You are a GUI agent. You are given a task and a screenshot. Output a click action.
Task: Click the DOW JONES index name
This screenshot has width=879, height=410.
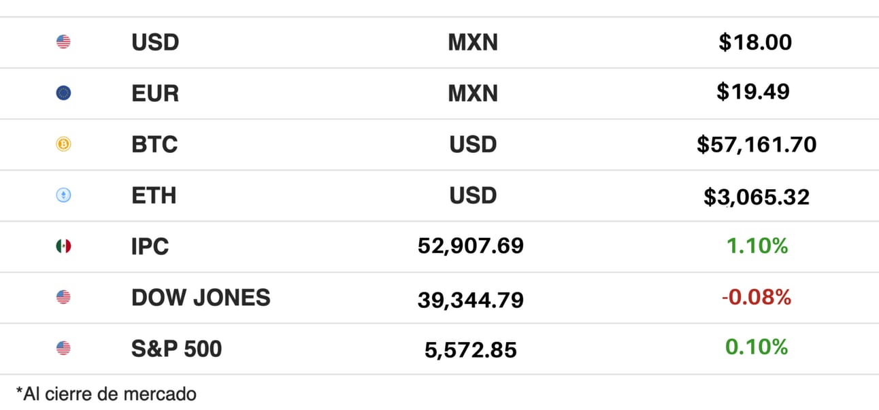(201, 297)
